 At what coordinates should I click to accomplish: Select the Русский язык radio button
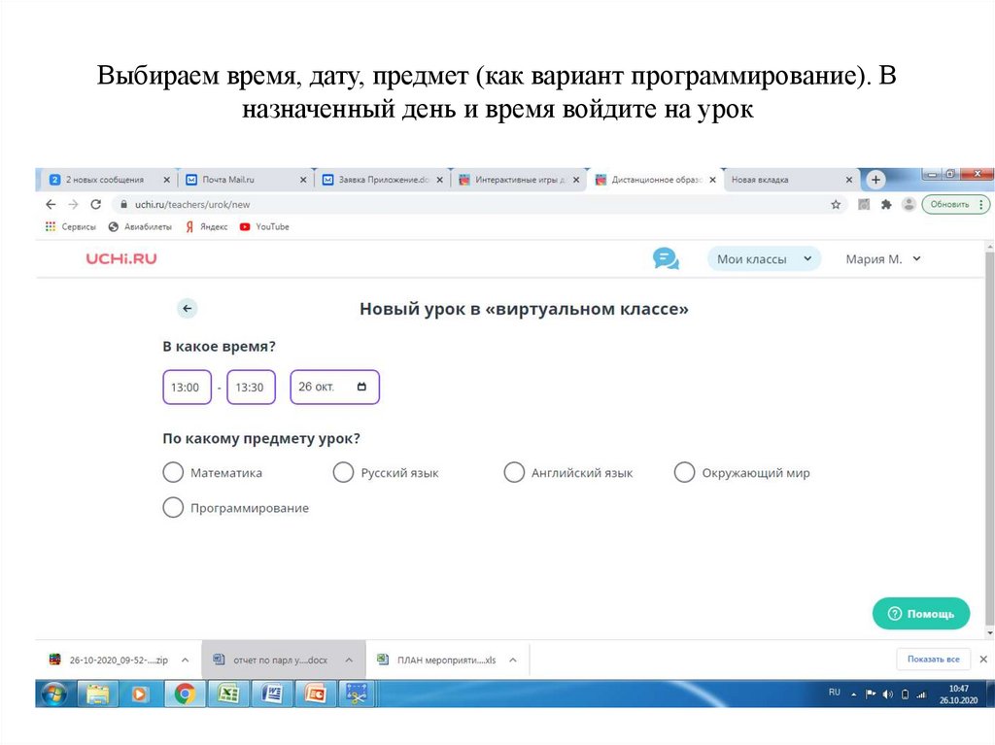click(x=343, y=472)
